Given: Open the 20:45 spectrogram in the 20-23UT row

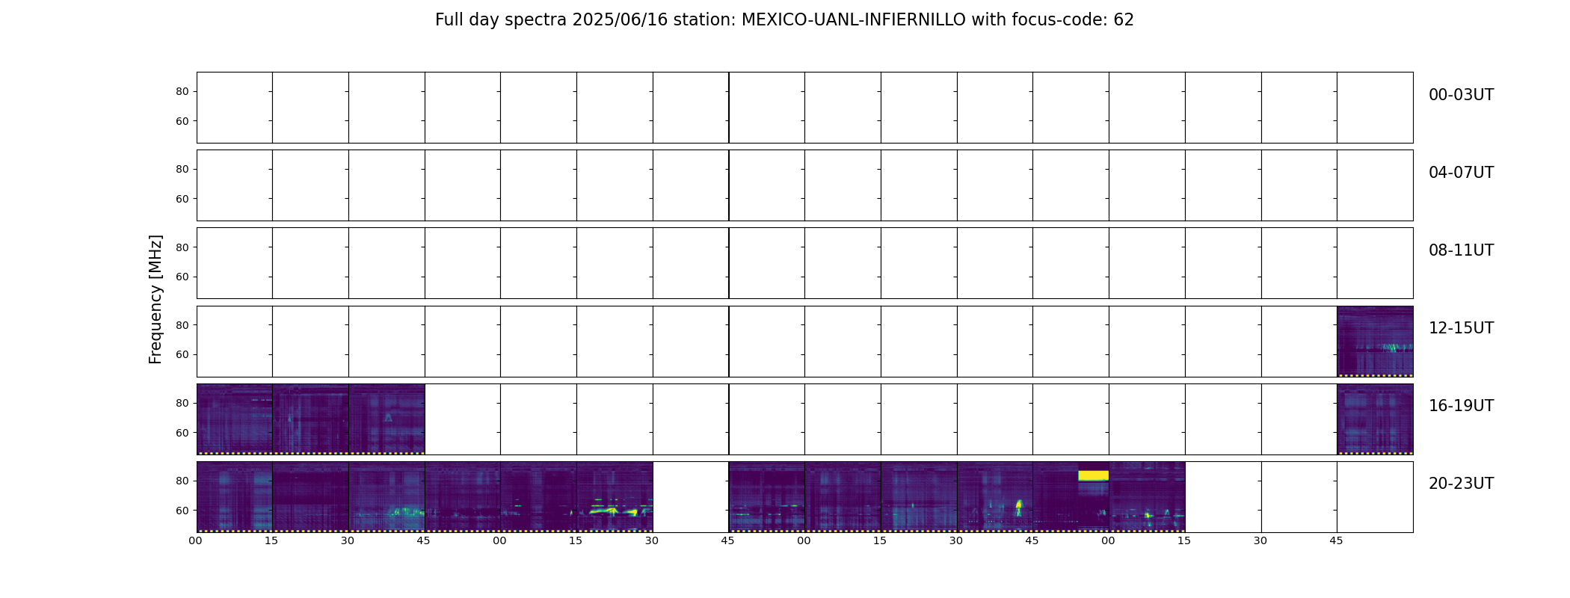Looking at the screenshot, I should [x=463, y=497].
